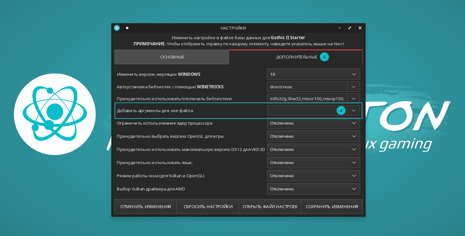This screenshot has width=465, height=236.
Task: Click the ОТКРЫТЬ ФАЙЛ НАСТРОЕК button
Action: tap(270, 206)
